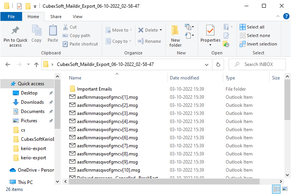Click the Rename command
The width and height of the screenshot is (291, 194).
(x=149, y=41)
